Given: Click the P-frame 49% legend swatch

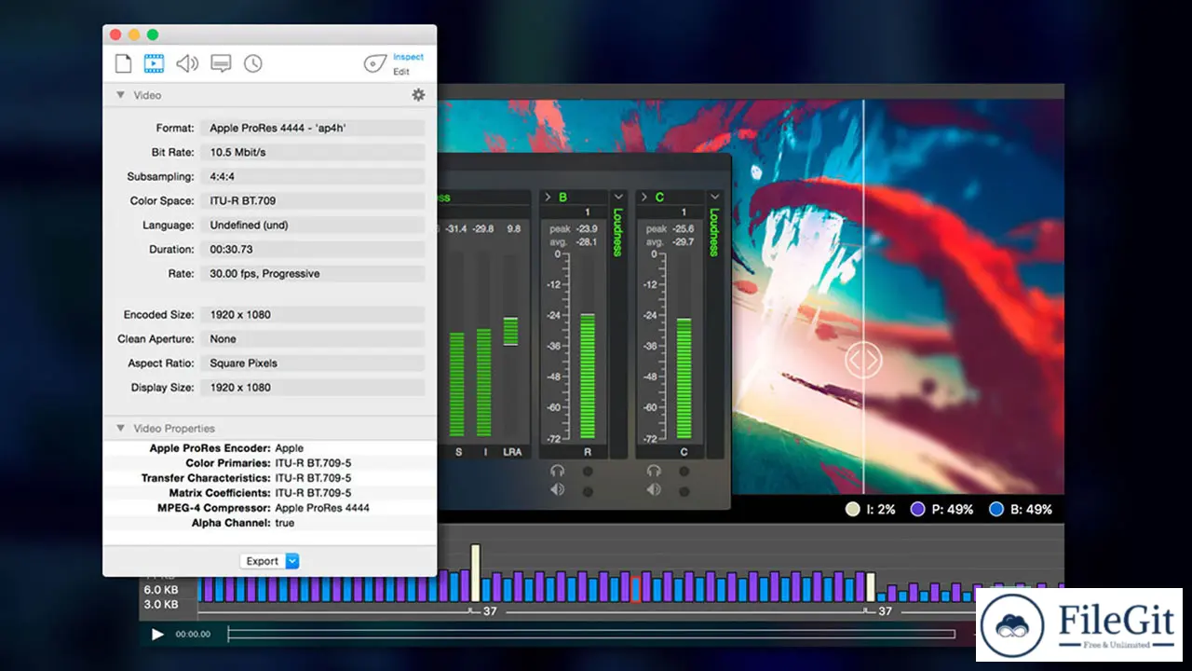Looking at the screenshot, I should (x=917, y=510).
